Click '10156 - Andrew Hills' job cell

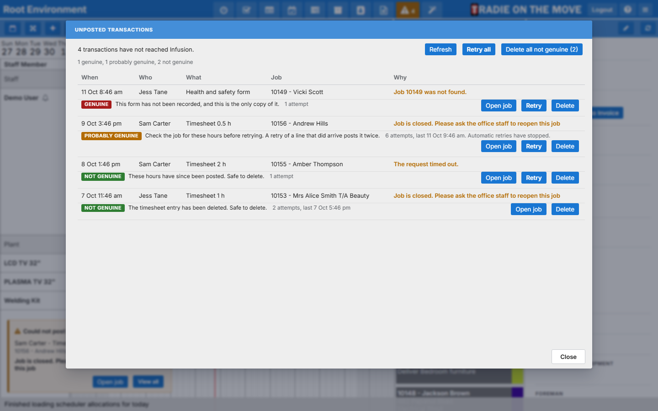tap(299, 123)
